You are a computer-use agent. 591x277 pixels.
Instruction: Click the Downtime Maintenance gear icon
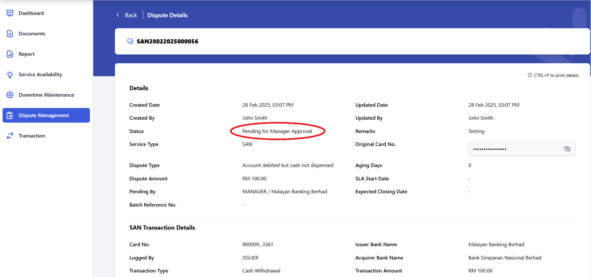(x=10, y=95)
